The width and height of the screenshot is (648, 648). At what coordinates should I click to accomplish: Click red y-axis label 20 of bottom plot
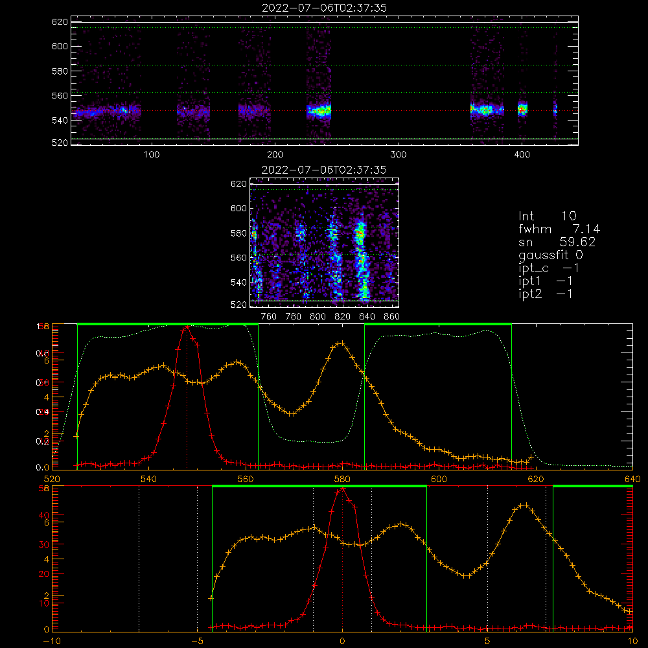[44, 573]
